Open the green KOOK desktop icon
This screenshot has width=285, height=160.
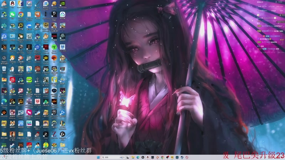tap(29, 80)
